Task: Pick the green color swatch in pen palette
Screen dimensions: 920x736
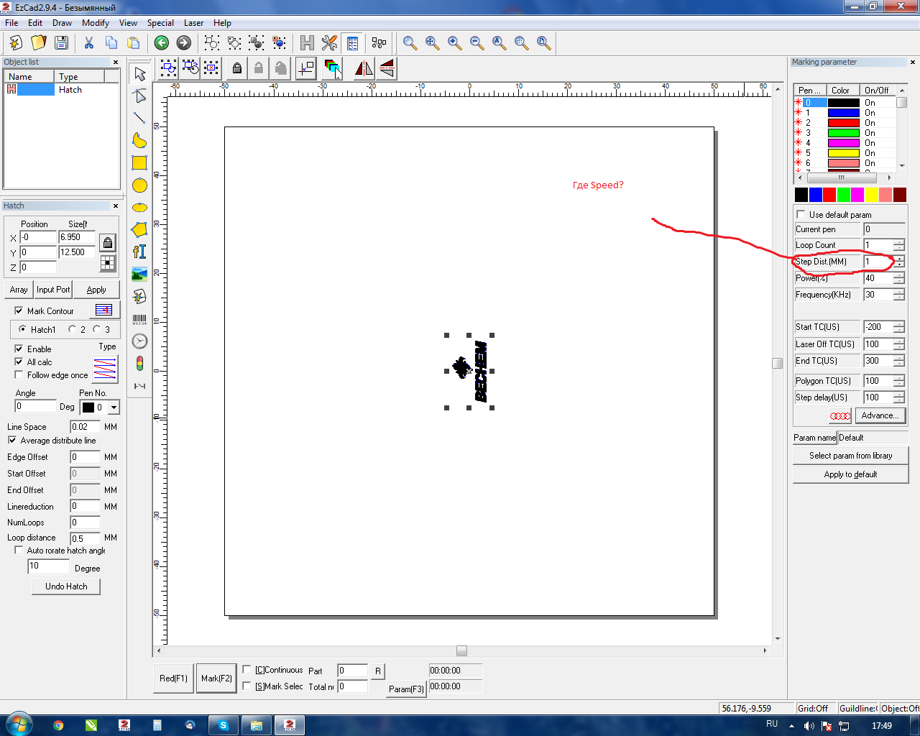Action: [843, 195]
